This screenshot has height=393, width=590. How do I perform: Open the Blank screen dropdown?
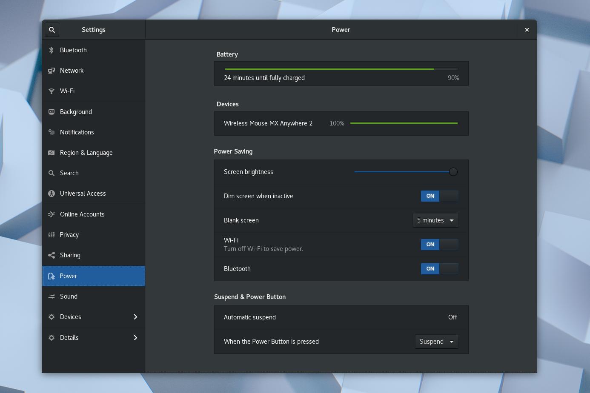click(435, 220)
